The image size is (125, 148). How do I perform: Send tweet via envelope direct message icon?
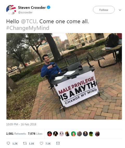(58, 143)
